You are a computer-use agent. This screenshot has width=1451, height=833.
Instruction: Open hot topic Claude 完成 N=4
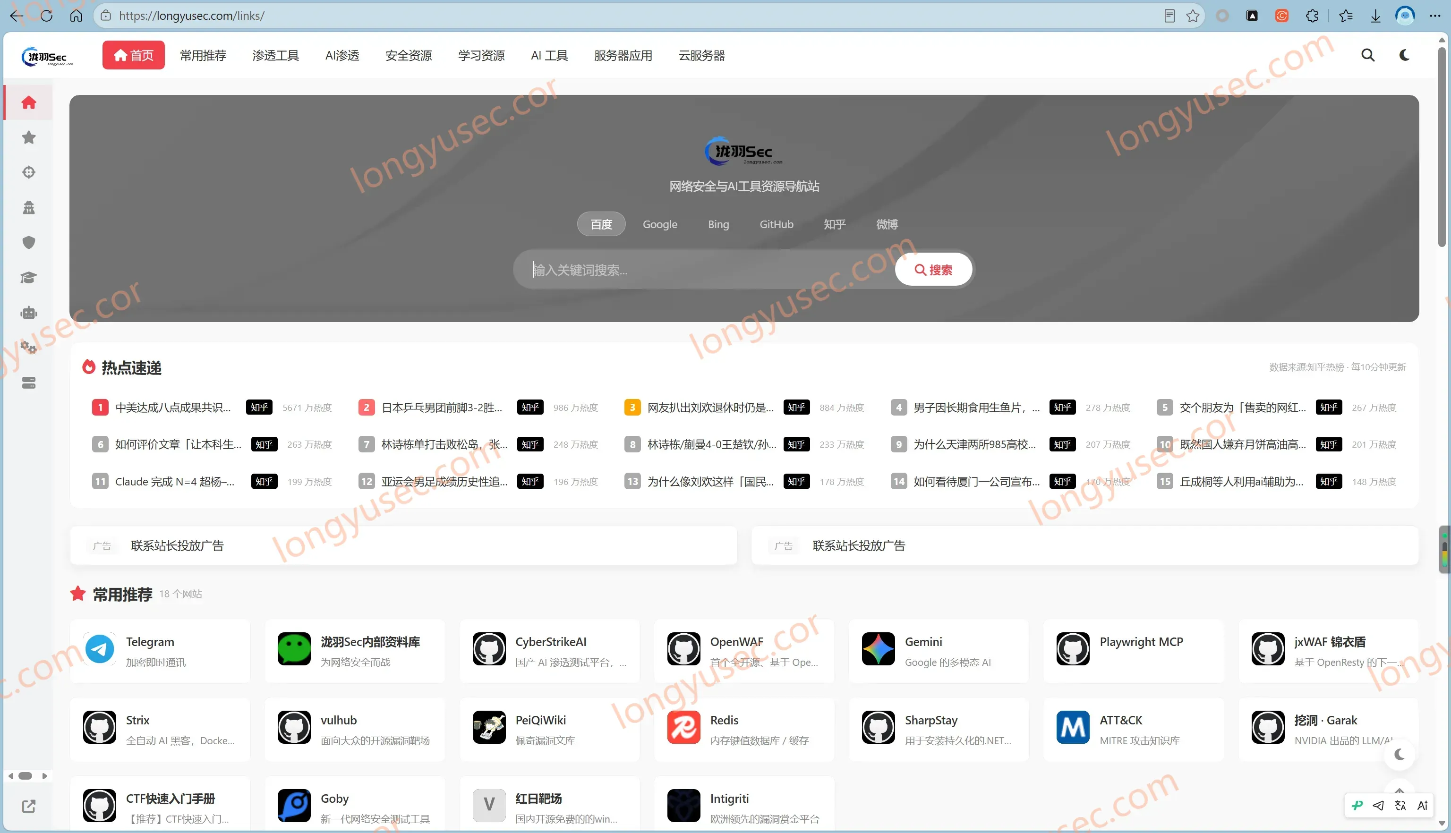(x=174, y=481)
